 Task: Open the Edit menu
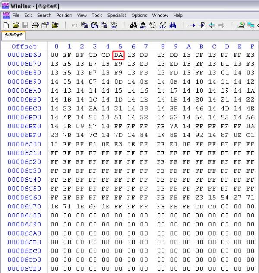coord(28,16)
